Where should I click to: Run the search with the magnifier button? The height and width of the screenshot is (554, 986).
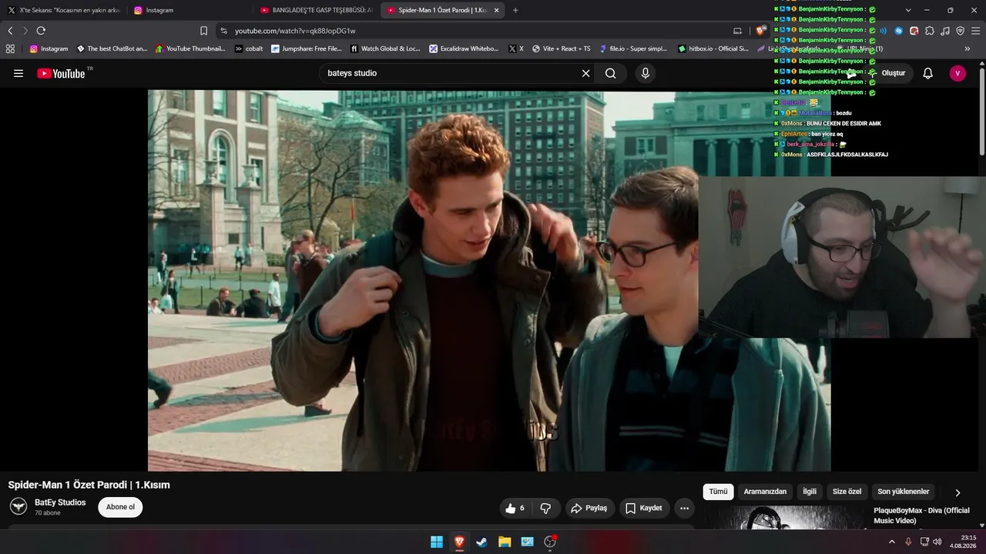pyautogui.click(x=610, y=73)
